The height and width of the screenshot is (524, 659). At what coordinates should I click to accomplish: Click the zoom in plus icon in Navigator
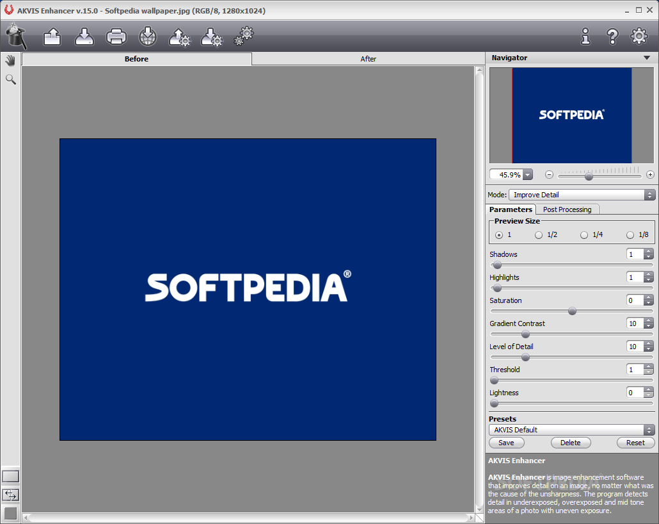(650, 174)
